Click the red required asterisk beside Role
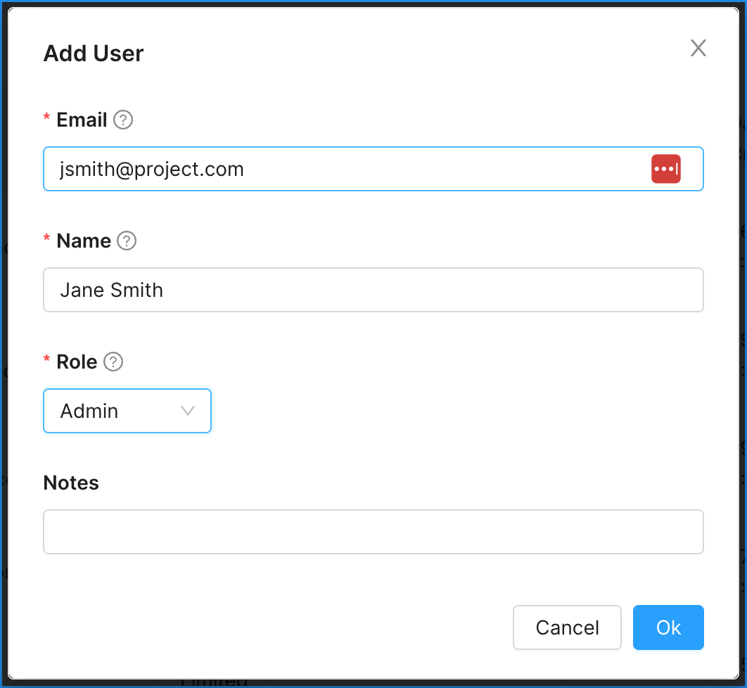Image resolution: width=747 pixels, height=688 pixels. 46,359
